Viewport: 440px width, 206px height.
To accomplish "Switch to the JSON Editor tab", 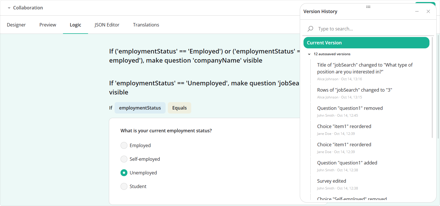I will pos(107,25).
